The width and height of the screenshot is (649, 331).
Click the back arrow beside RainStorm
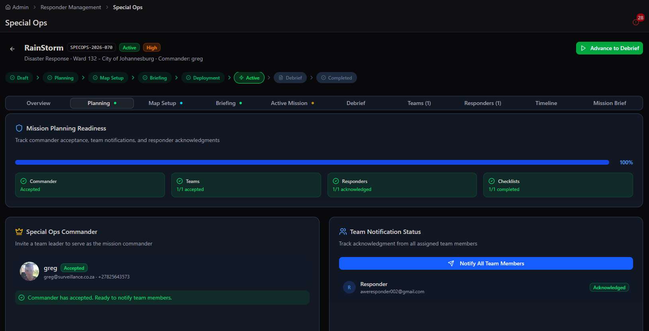point(12,49)
